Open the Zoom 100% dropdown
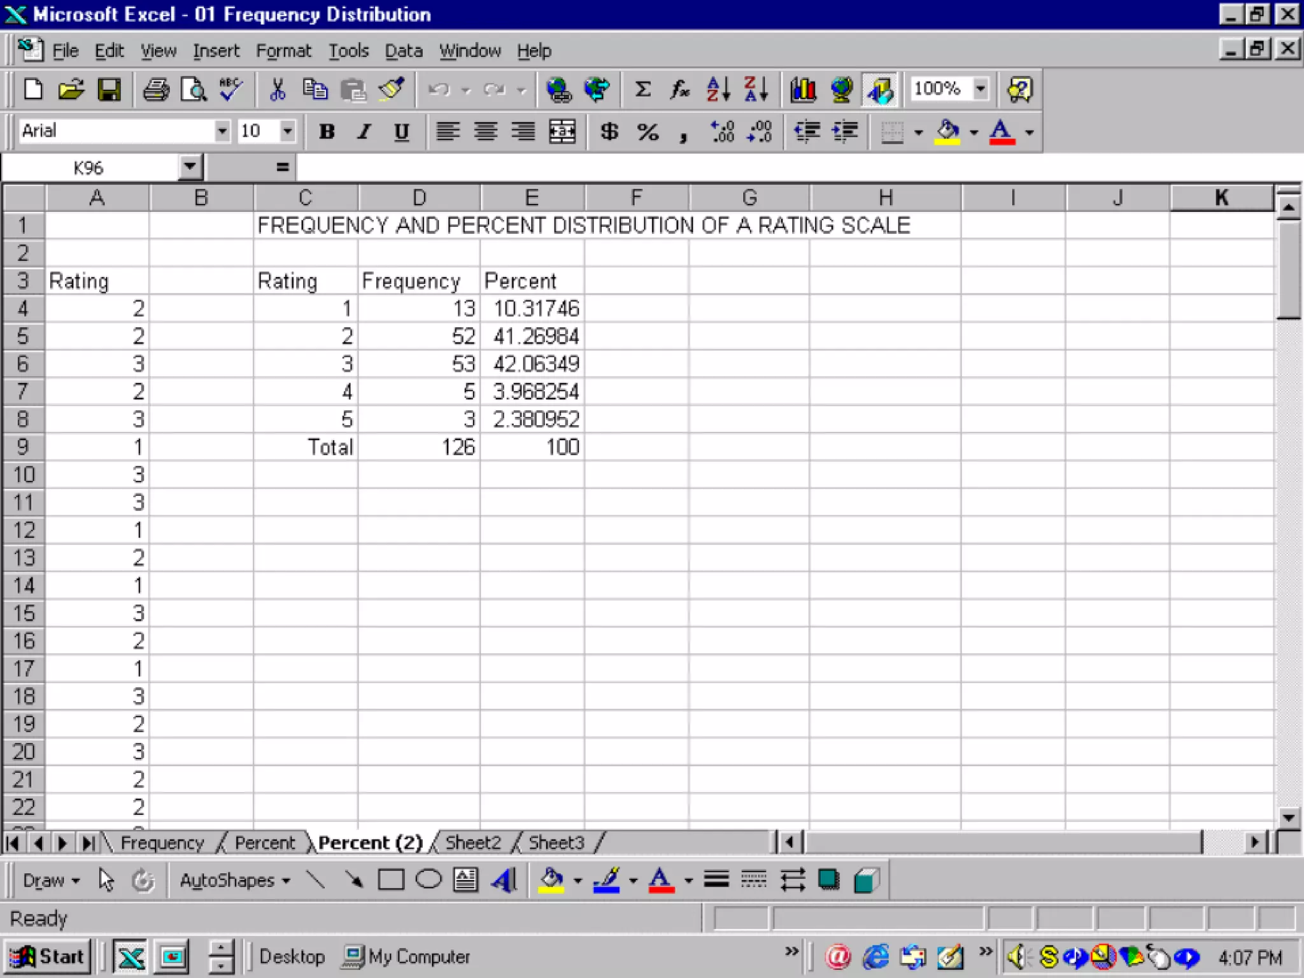 tap(981, 89)
